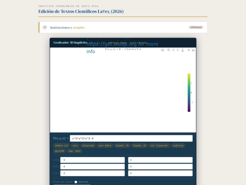This screenshot has height=185, width=246.
Task: Select the zoom magnifier tool in plot toolbar
Action: pos(169,50)
